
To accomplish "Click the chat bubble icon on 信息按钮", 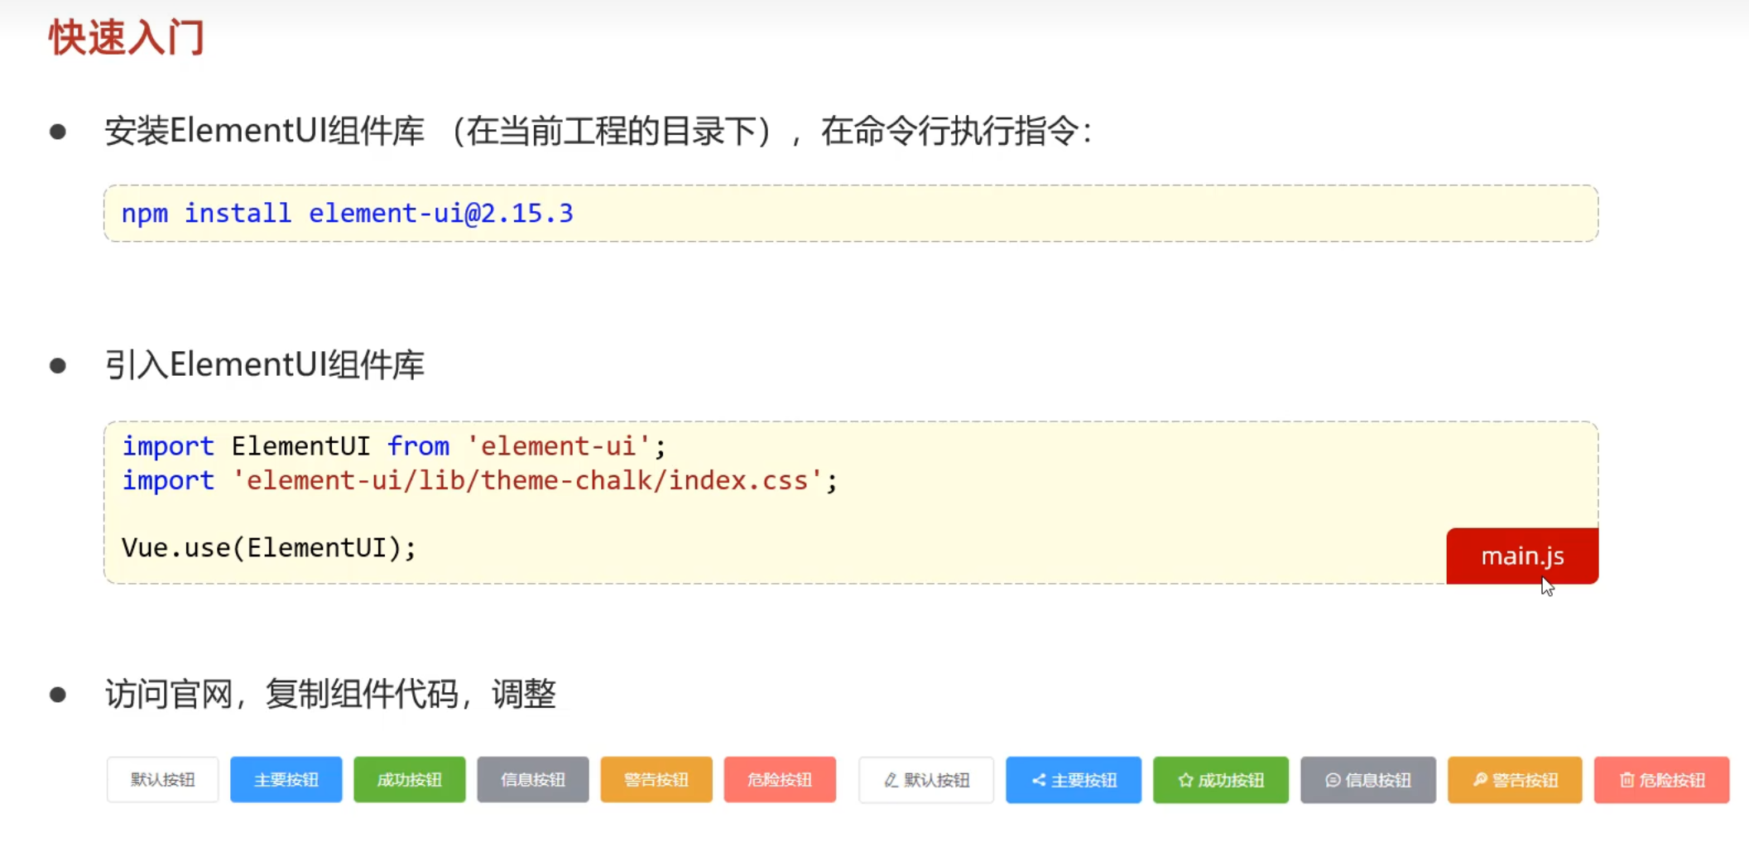I will (1333, 780).
